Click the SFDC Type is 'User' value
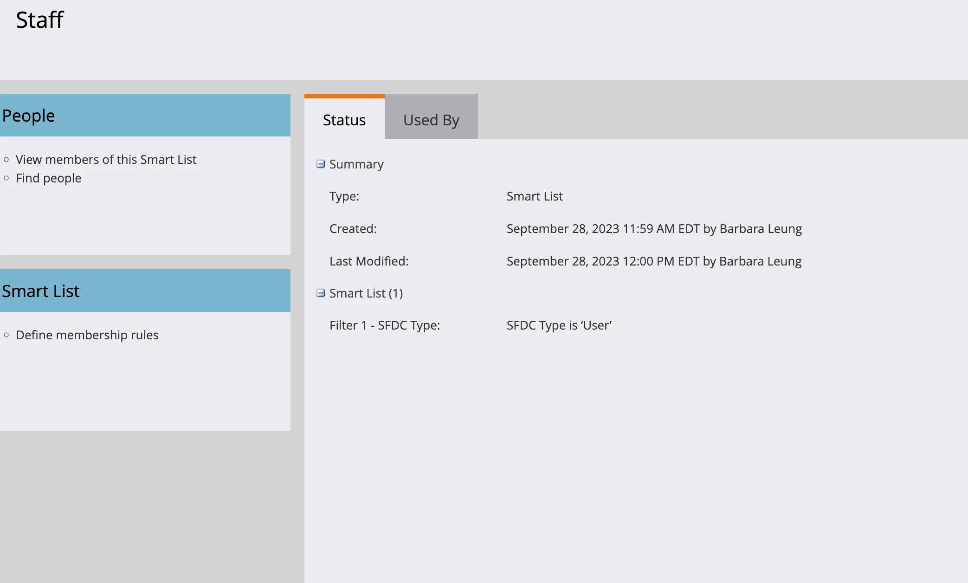968x583 pixels. tap(559, 325)
